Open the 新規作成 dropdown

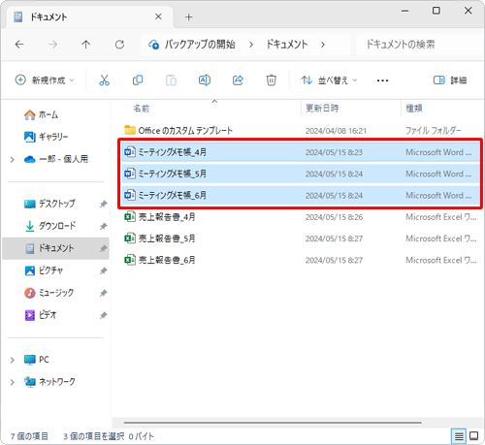pos(45,80)
